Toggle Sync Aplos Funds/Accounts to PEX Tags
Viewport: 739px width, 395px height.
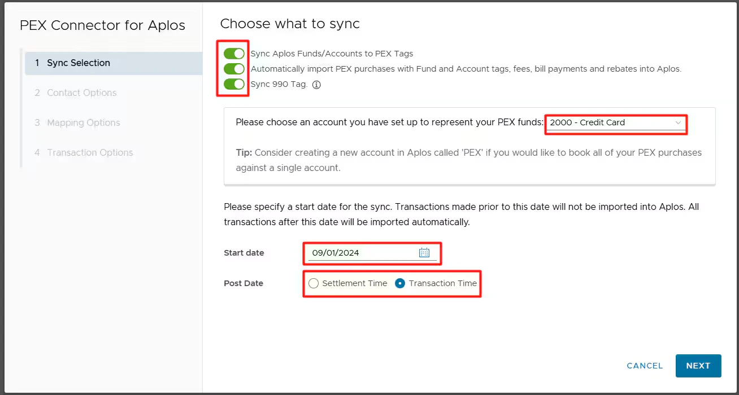pos(234,54)
